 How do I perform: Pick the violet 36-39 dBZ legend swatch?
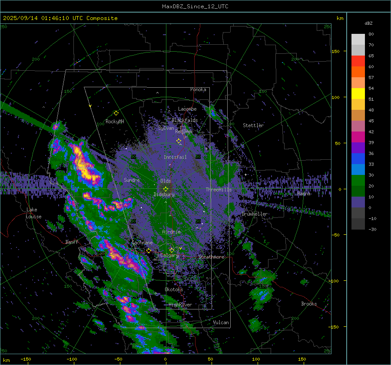pos(358,148)
